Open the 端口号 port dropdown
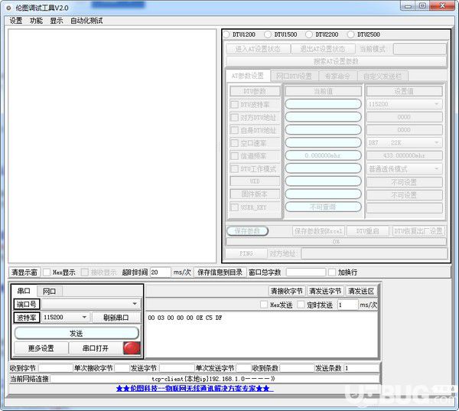The width and height of the screenshot is (459, 411). click(91, 304)
